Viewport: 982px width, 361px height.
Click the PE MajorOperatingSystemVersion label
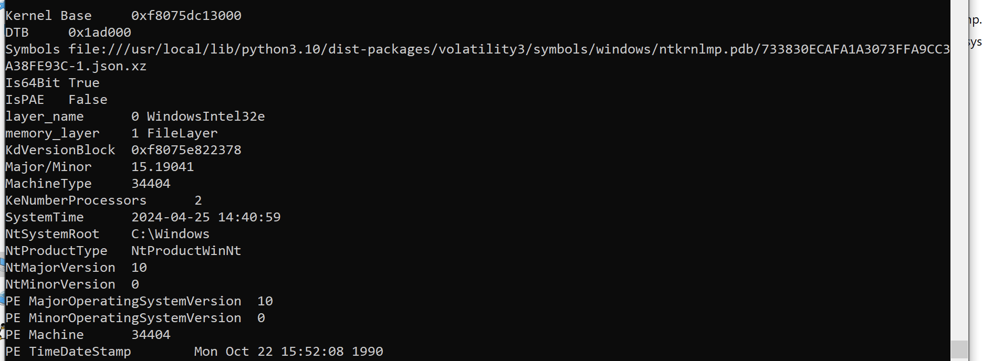tap(123, 301)
